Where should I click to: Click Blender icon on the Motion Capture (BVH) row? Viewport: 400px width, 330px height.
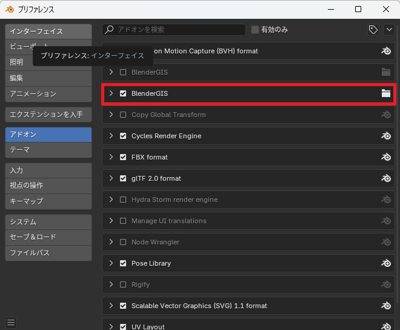coord(386,51)
